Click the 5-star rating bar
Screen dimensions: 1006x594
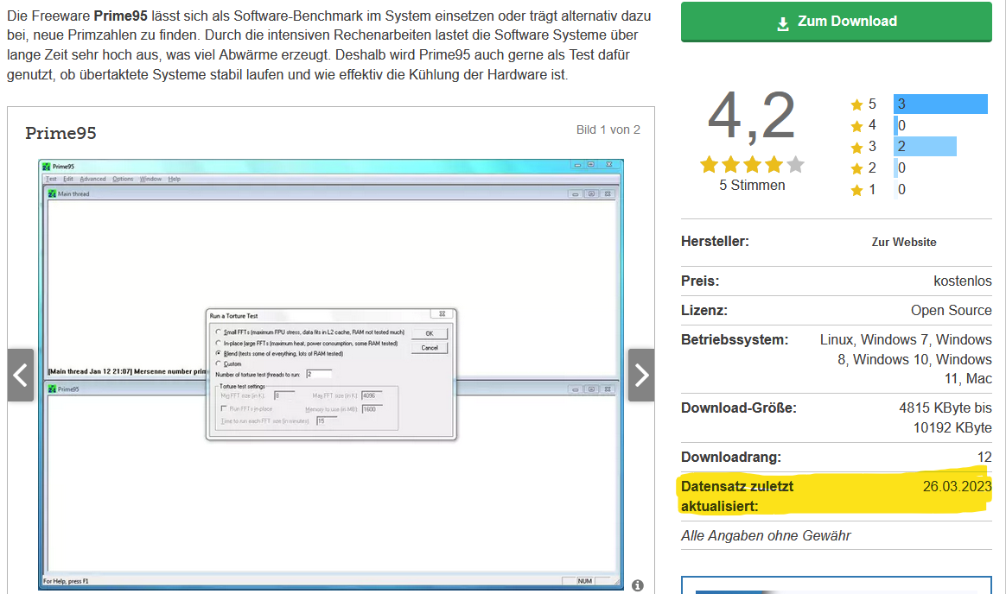tap(940, 104)
